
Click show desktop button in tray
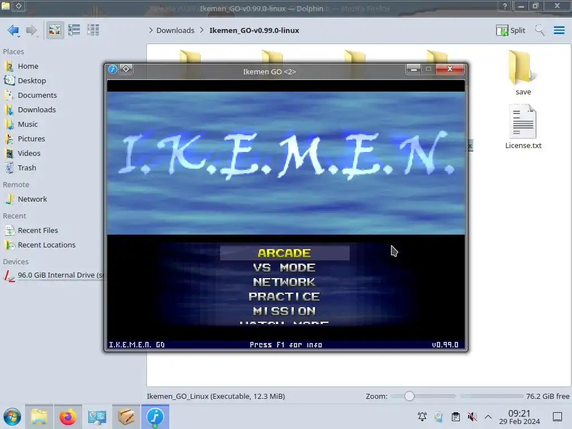click(557, 417)
